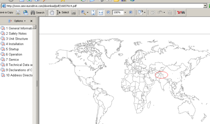Open the Undo dropdown arrow
Viewport: 210px width, 124px height.
164,12
